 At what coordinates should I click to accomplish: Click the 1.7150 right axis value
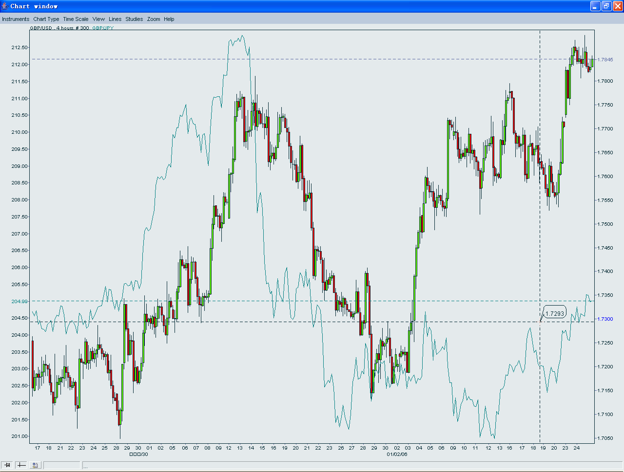[x=605, y=391]
